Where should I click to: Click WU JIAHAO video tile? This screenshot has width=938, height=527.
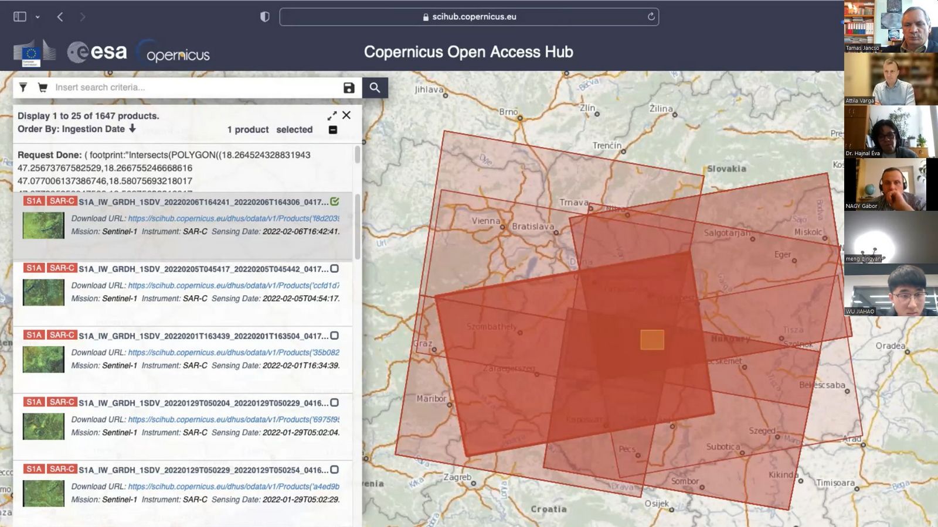pyautogui.click(x=891, y=290)
